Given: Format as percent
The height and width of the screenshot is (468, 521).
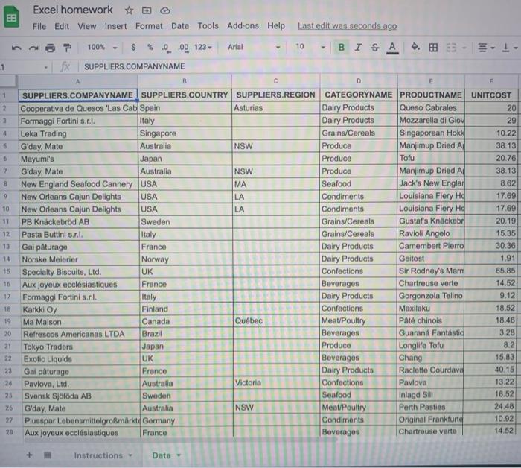Looking at the screenshot, I should pyautogui.click(x=150, y=47).
